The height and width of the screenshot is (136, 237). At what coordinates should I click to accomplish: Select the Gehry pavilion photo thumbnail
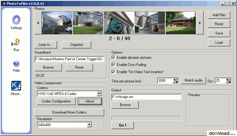pyautogui.click(x=57, y=23)
